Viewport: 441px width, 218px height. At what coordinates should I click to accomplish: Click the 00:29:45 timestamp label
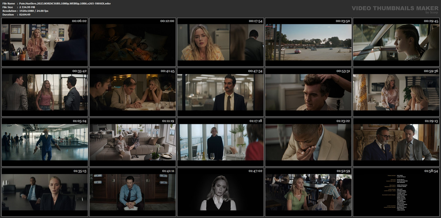[x=431, y=21]
